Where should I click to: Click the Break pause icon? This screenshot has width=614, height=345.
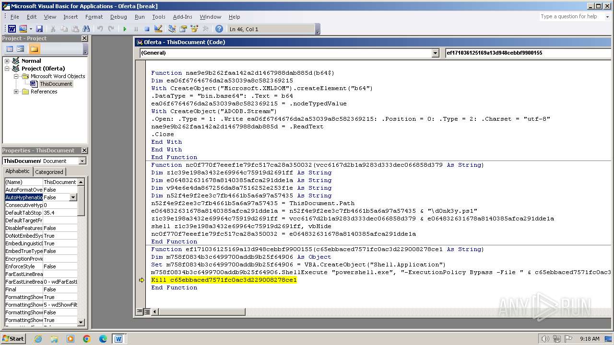136,29
